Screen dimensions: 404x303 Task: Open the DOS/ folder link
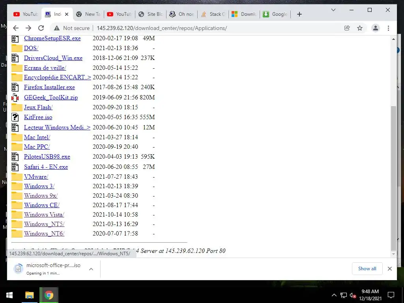tap(31, 48)
